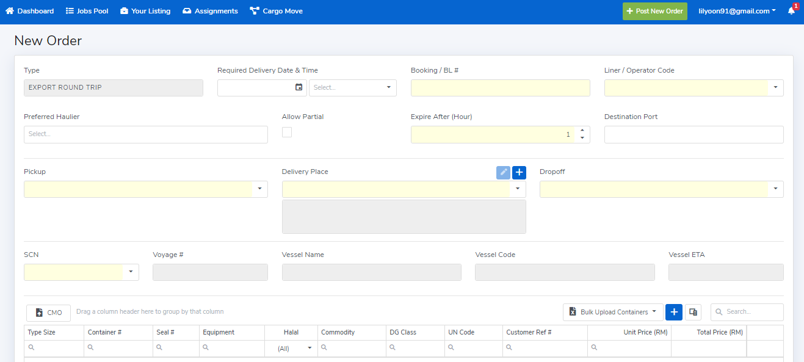Open the Bulk Upload Containers menu

612,312
